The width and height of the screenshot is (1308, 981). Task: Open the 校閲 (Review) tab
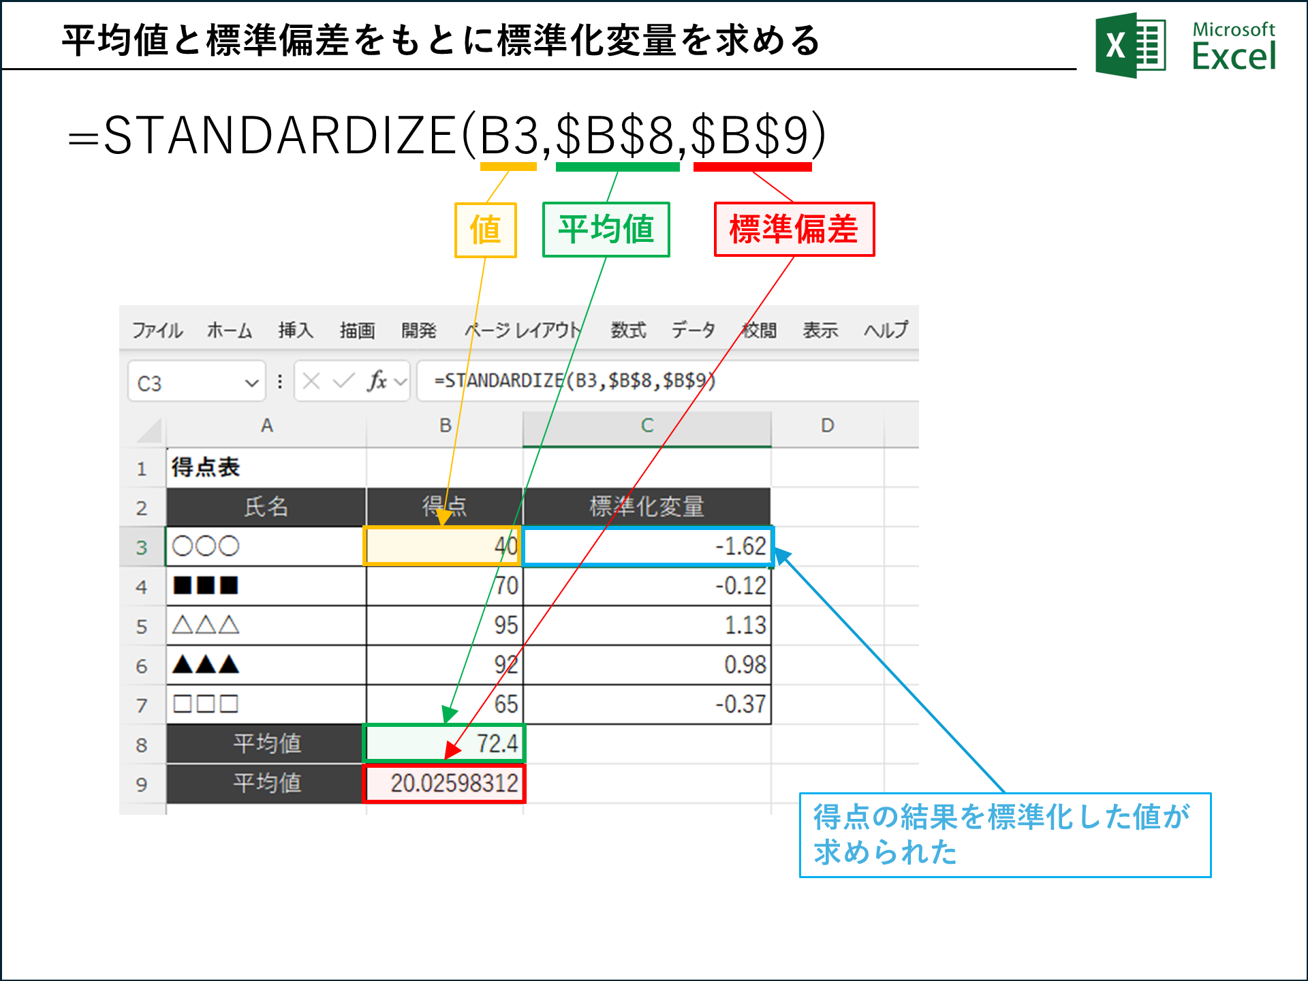(758, 330)
